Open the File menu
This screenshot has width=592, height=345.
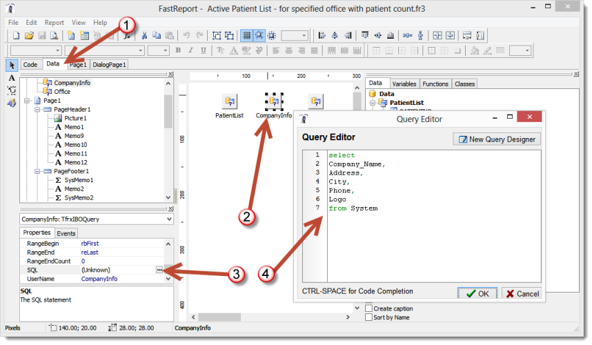(13, 23)
